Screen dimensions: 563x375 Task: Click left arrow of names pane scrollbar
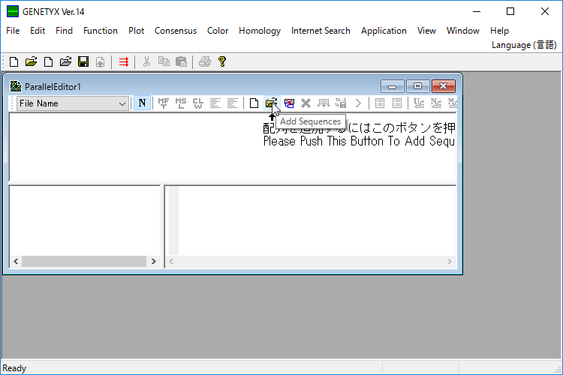point(16,261)
